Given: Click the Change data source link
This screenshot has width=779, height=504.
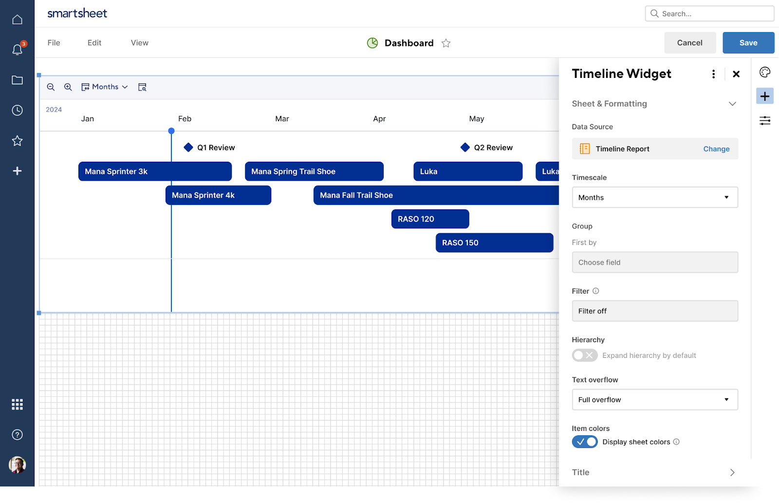Looking at the screenshot, I should click(716, 149).
